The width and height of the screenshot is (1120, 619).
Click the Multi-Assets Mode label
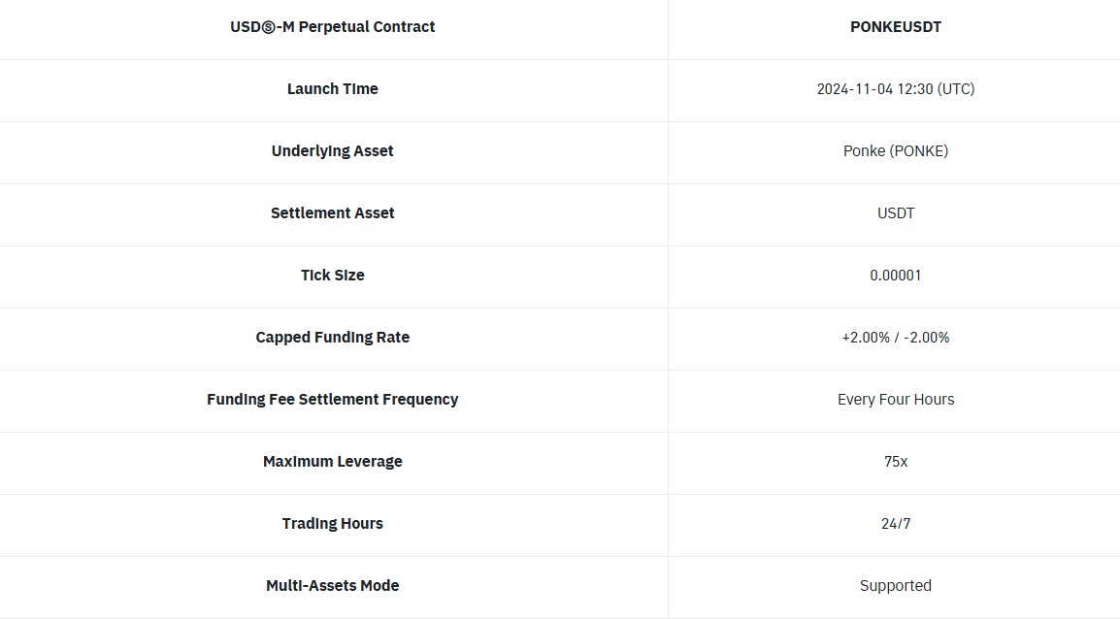[x=333, y=586]
